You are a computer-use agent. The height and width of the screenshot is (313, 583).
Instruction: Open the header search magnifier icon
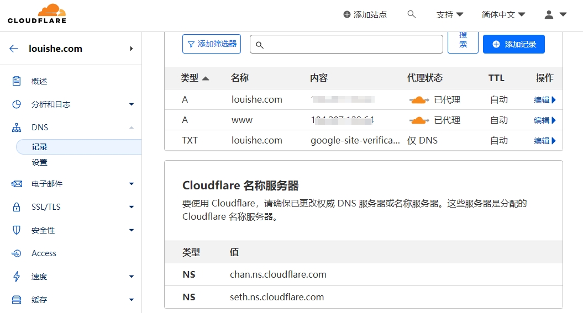[411, 14]
